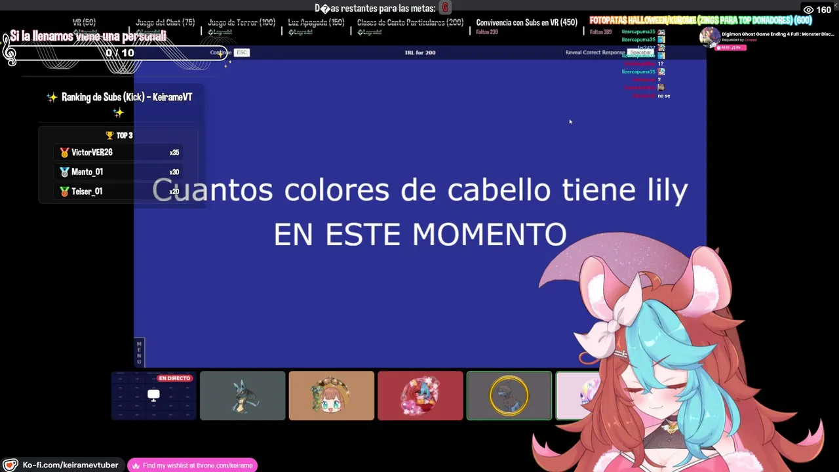Screen dimensions: 839x472
Task: Click the sparkle icon before Ranking de Subs
Action: click(52, 97)
